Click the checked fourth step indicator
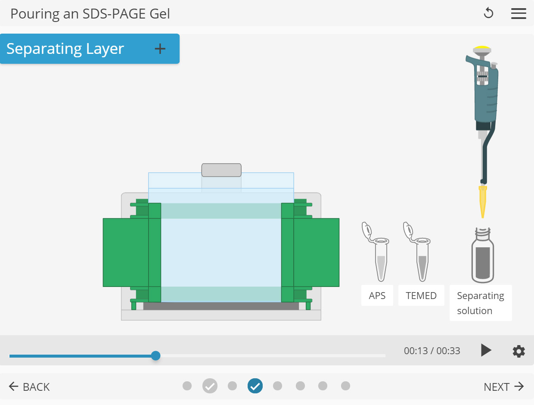Image resolution: width=534 pixels, height=405 pixels. click(255, 386)
